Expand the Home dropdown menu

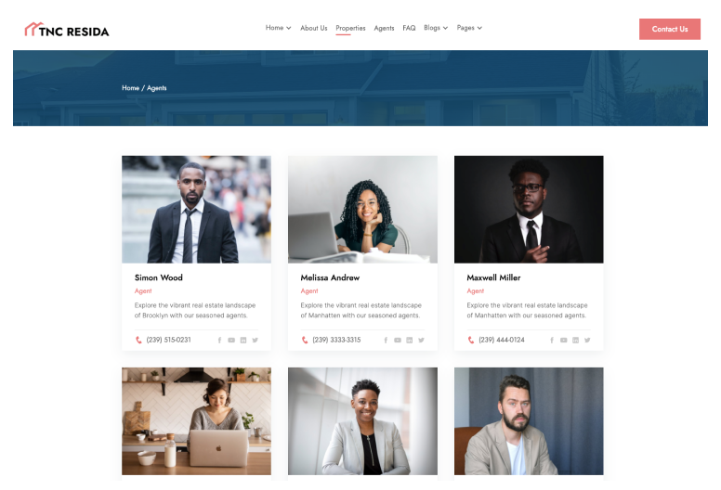click(x=278, y=28)
